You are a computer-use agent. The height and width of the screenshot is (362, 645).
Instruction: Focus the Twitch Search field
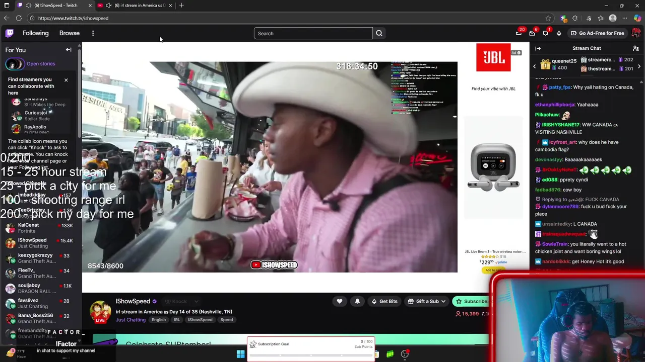pyautogui.click(x=313, y=33)
